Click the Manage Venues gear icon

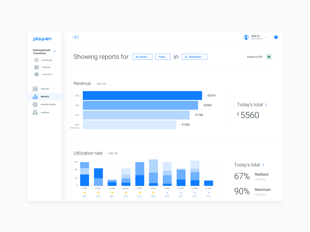pos(35,104)
